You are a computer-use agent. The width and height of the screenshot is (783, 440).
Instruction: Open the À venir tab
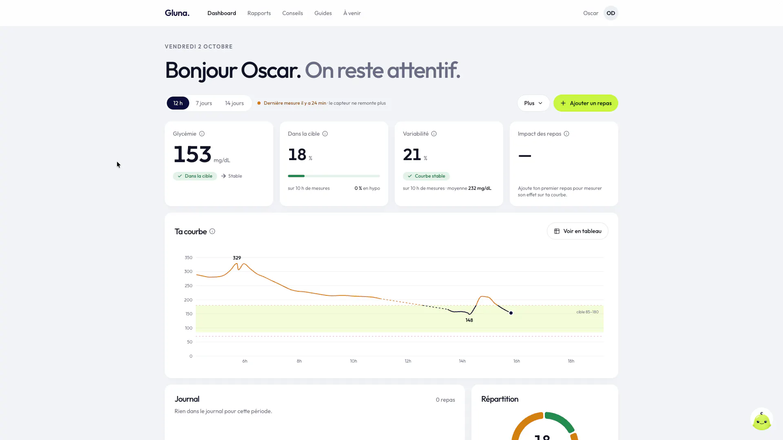tap(352, 13)
